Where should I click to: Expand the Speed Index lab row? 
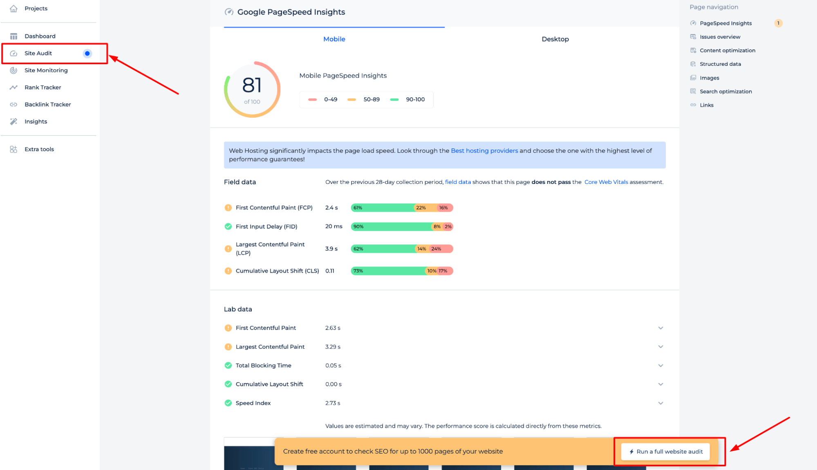click(x=660, y=403)
